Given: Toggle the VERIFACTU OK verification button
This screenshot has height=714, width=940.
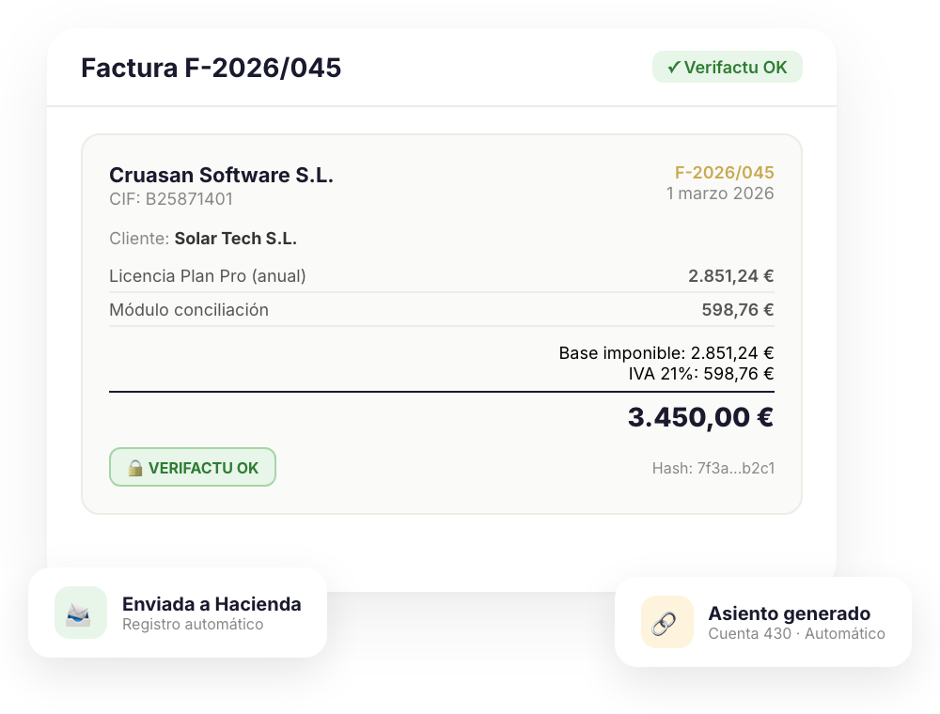Looking at the screenshot, I should [x=193, y=466].
